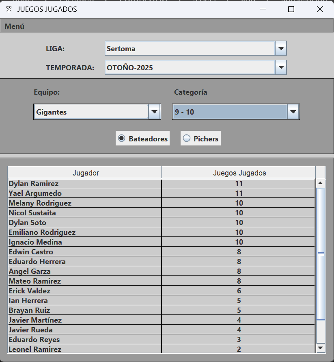This screenshot has width=334, height=362.
Task: Click the Jugador column header
Action: (86, 173)
